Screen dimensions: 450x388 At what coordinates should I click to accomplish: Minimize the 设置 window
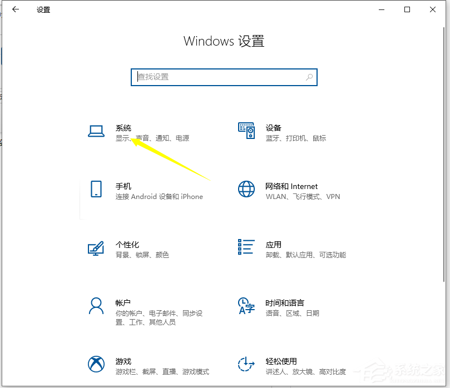[x=382, y=9]
